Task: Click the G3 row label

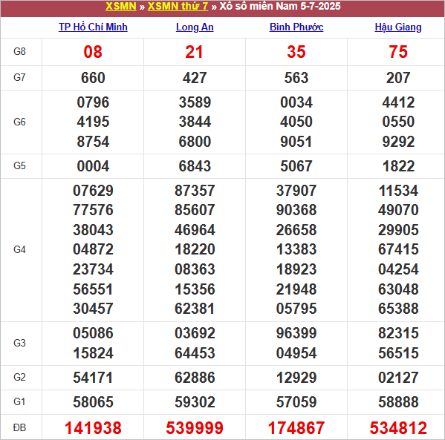Action: click(x=19, y=344)
